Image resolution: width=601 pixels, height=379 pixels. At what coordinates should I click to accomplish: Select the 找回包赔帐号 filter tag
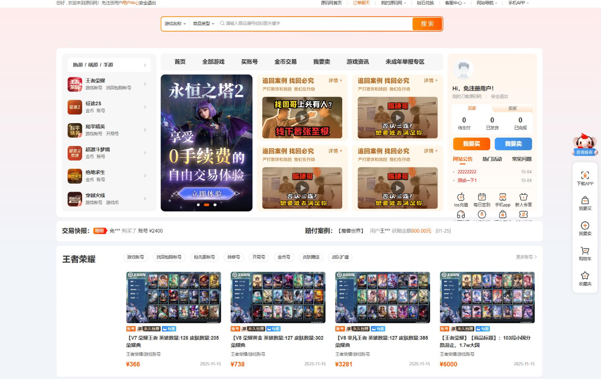169,257
